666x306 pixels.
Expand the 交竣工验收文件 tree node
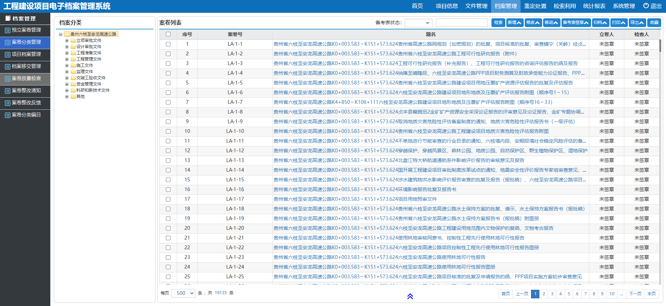[x=67, y=78]
